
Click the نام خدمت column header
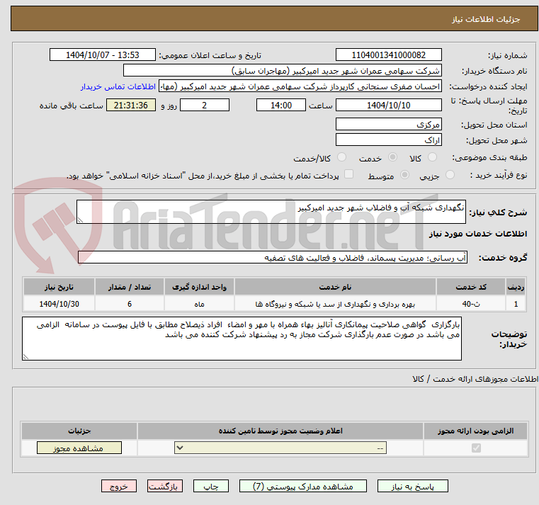335,287
